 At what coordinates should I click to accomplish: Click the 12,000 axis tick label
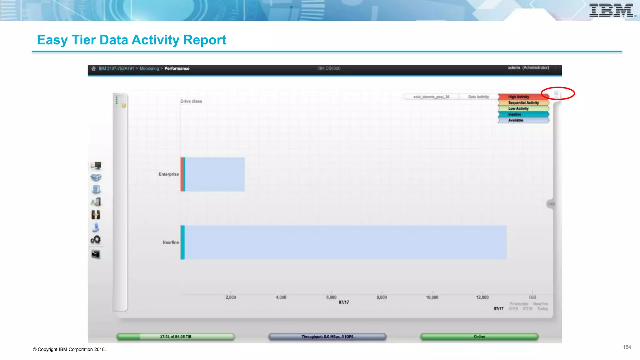(x=482, y=297)
